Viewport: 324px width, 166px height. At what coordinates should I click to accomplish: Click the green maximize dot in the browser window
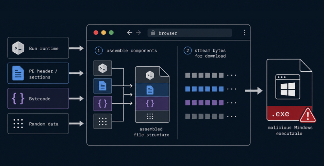pos(111,33)
